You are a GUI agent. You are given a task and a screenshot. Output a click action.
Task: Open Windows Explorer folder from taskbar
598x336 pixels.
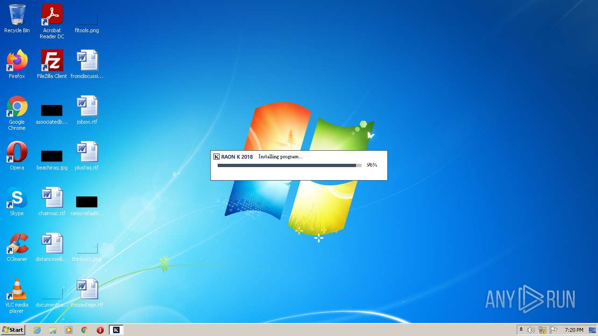(53, 330)
